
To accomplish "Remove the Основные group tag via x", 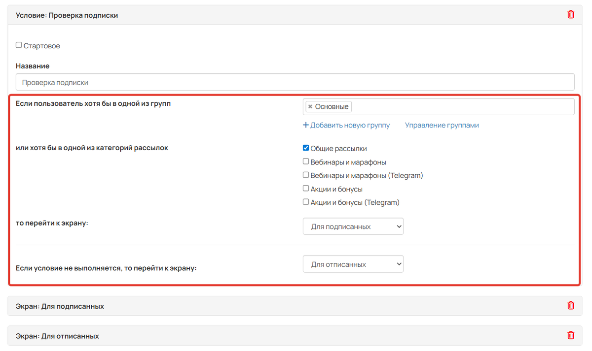I will [x=310, y=107].
